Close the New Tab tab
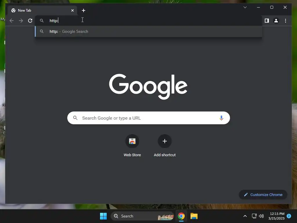297x223 pixels. (73, 10)
